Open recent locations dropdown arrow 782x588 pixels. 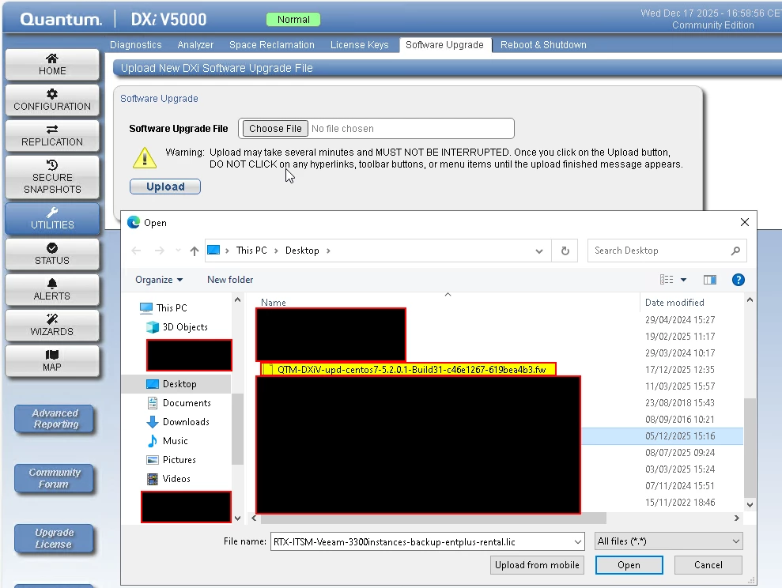[x=178, y=251]
